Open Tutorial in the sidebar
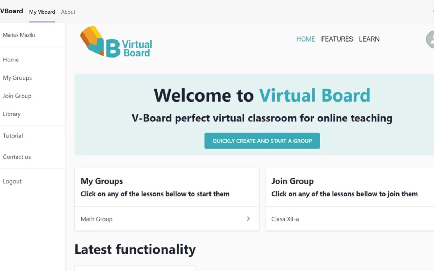 click(x=13, y=135)
